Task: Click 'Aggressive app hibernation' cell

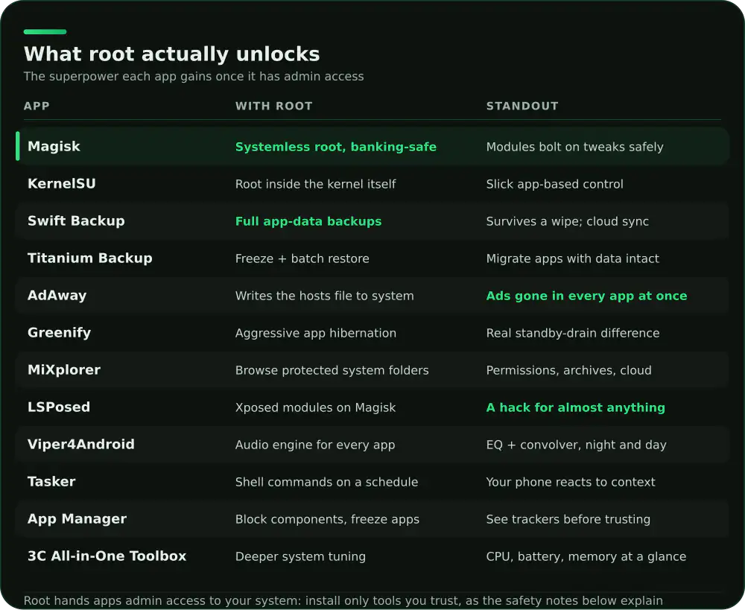Action: click(315, 333)
